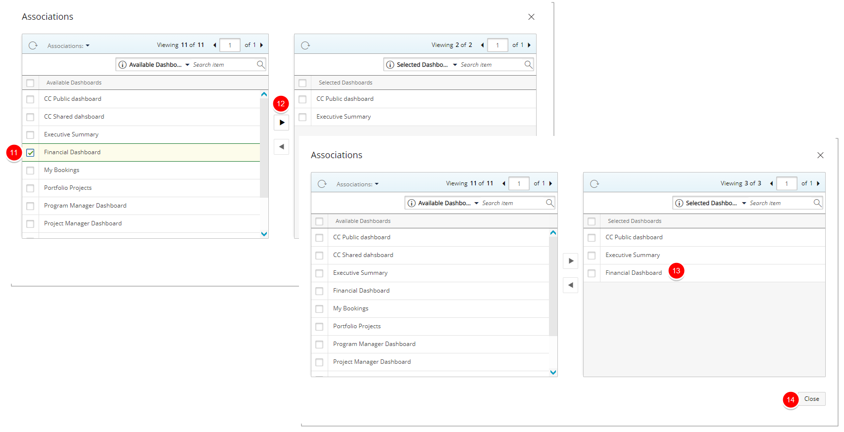
Task: Click the add arrow beside marker 12
Action: point(281,123)
